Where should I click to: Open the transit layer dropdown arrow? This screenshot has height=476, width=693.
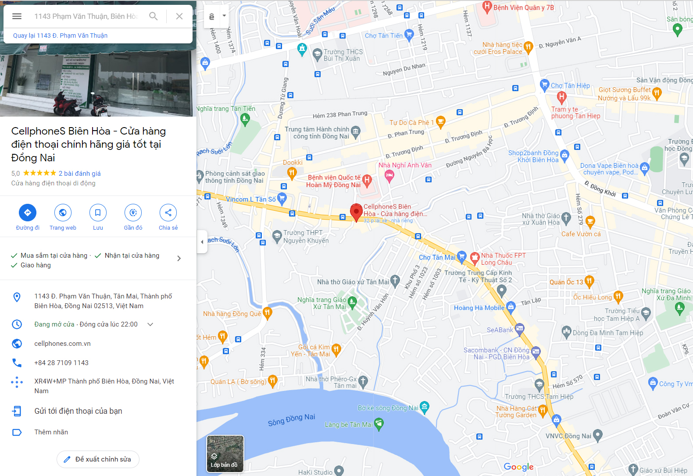[224, 16]
